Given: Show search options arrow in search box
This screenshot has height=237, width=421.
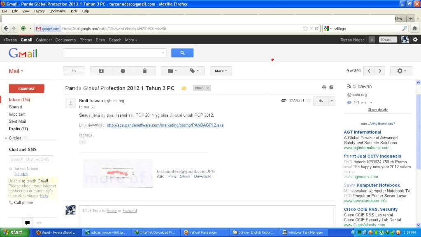Looking at the screenshot, I should click(x=163, y=53).
